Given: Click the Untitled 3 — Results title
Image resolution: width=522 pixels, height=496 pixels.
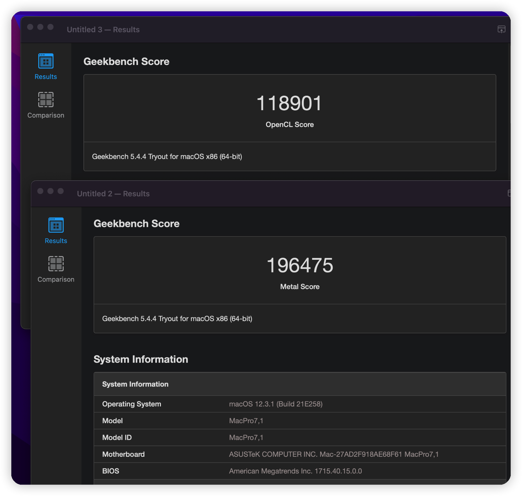Looking at the screenshot, I should (103, 30).
